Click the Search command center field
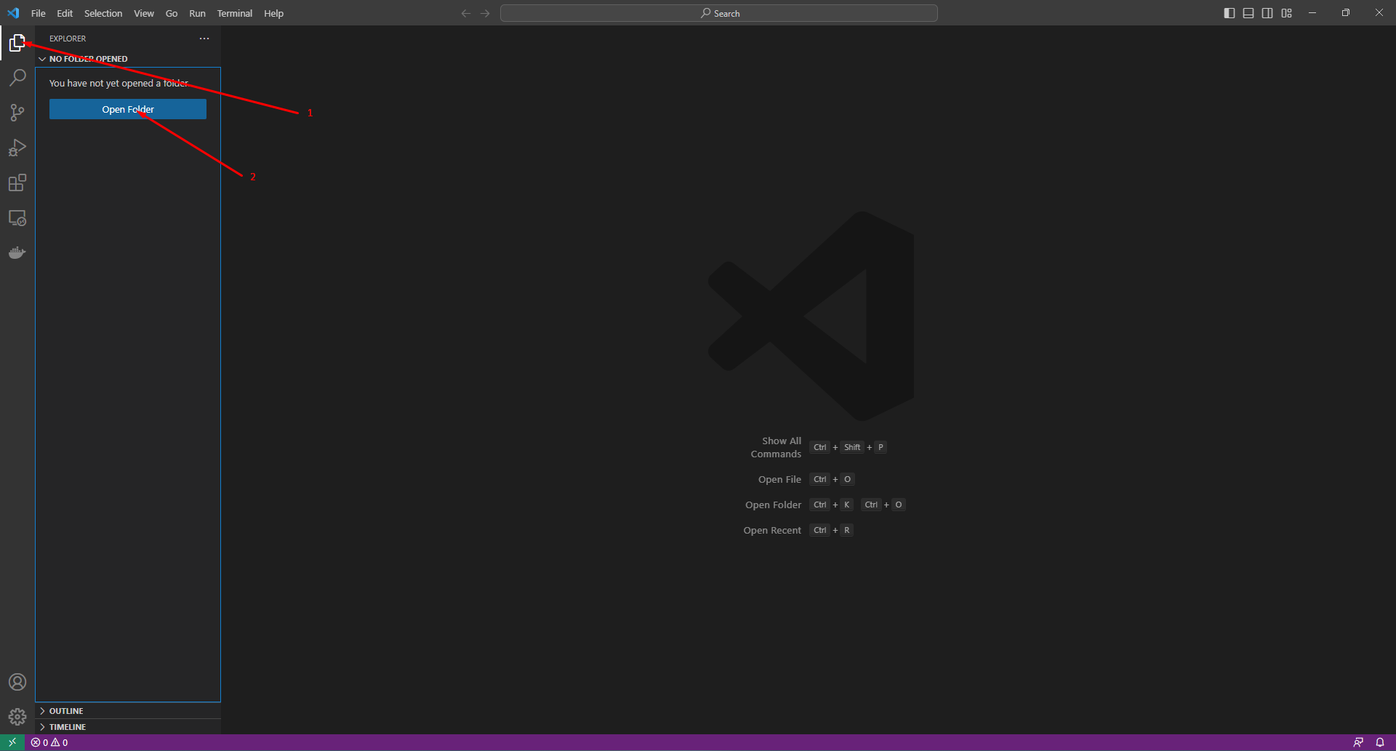This screenshot has width=1396, height=751. point(719,13)
